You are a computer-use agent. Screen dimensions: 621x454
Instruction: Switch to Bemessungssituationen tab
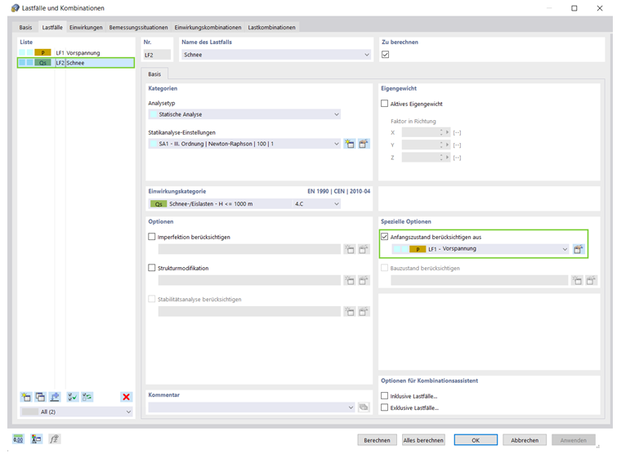(139, 27)
